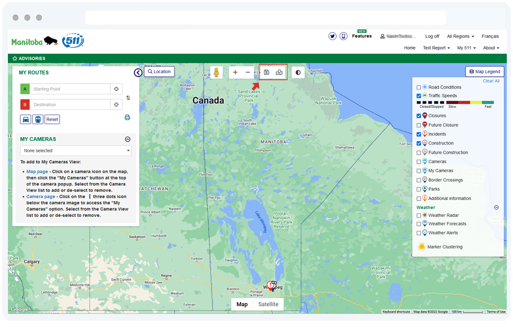
Task: Click Clear All in the legend
Action: tap(491, 81)
